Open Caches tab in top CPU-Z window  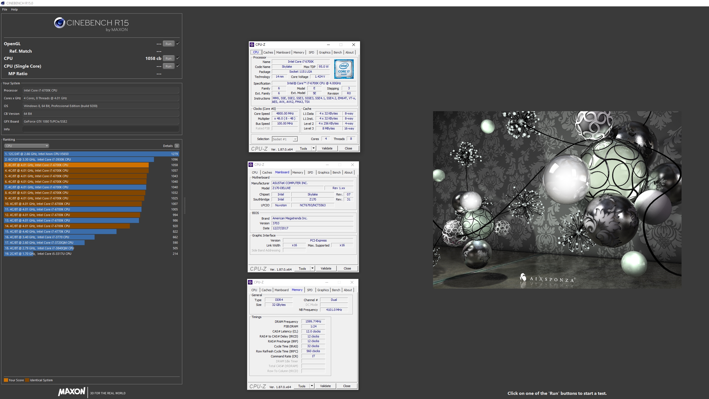click(x=268, y=52)
